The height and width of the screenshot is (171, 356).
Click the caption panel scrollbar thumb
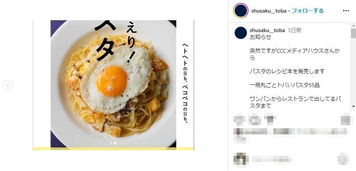[353, 33]
